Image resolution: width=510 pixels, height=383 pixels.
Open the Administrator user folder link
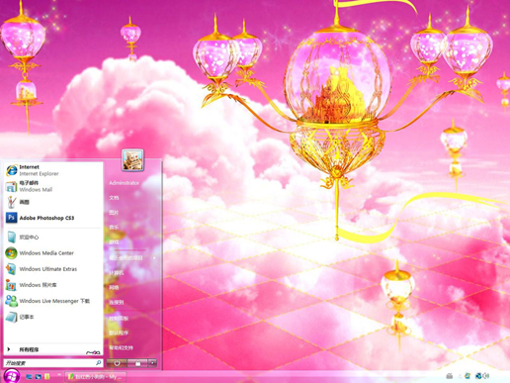[x=125, y=183]
